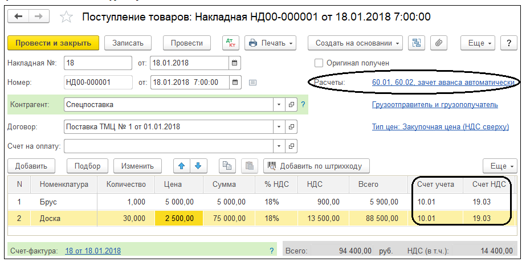Expand the Счет на оплату dropdown

[x=279, y=146]
